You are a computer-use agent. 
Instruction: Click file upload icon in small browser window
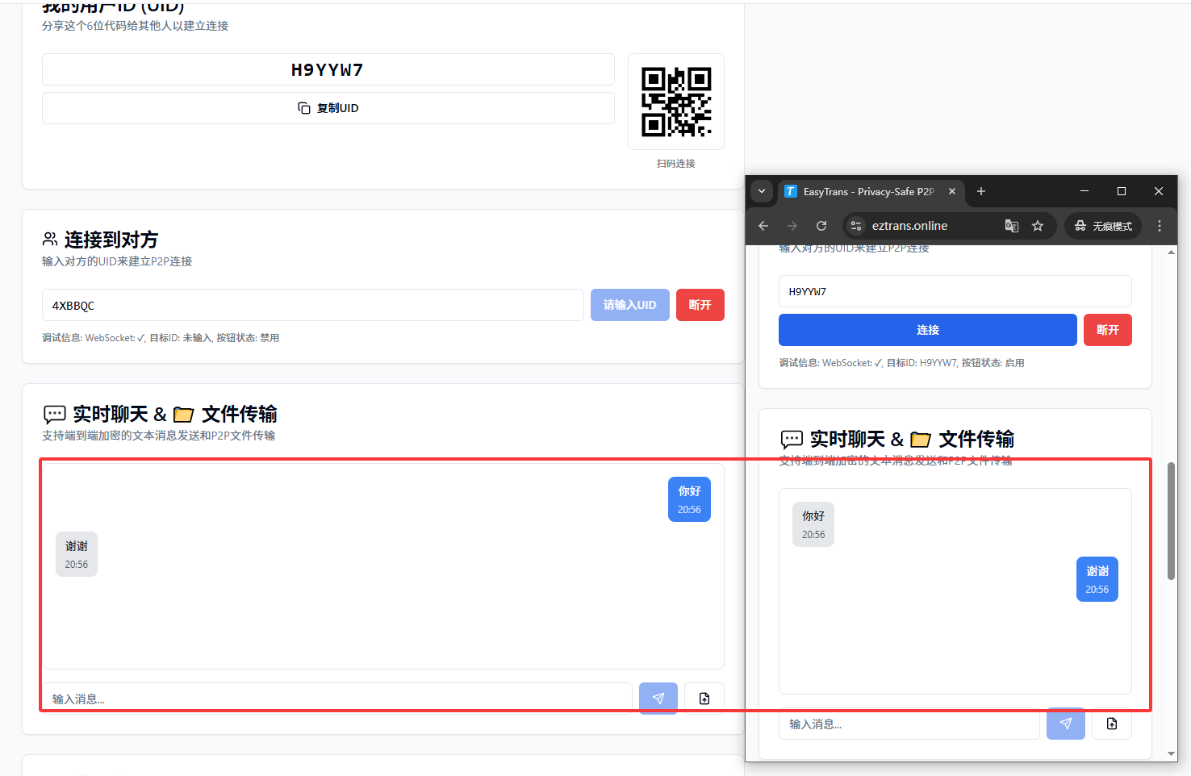[1111, 724]
